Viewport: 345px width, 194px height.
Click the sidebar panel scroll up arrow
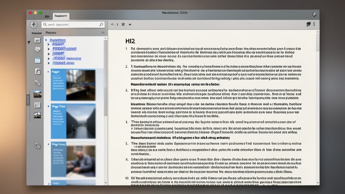[x=105, y=38]
